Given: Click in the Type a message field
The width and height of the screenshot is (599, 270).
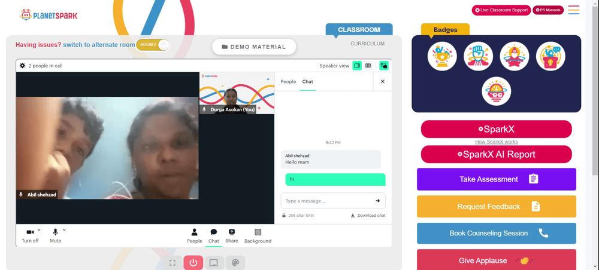Looking at the screenshot, I should click(x=333, y=201).
